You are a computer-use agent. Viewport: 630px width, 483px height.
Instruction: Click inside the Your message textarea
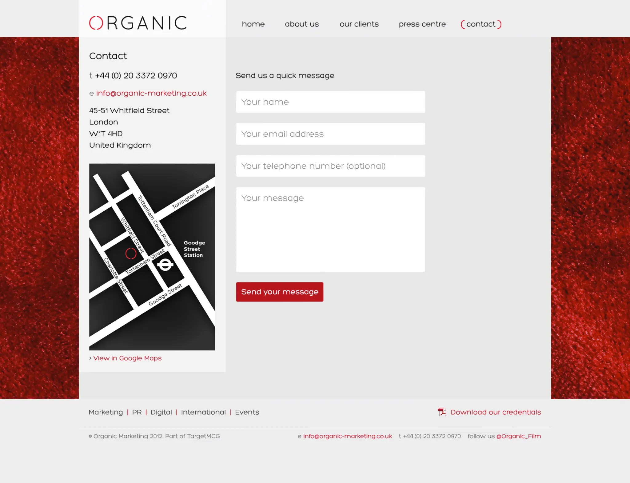[330, 229]
